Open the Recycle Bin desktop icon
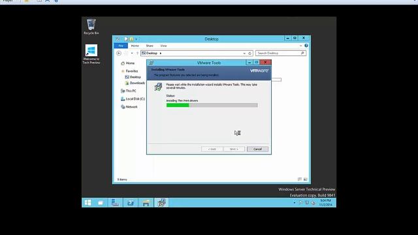 point(91,26)
